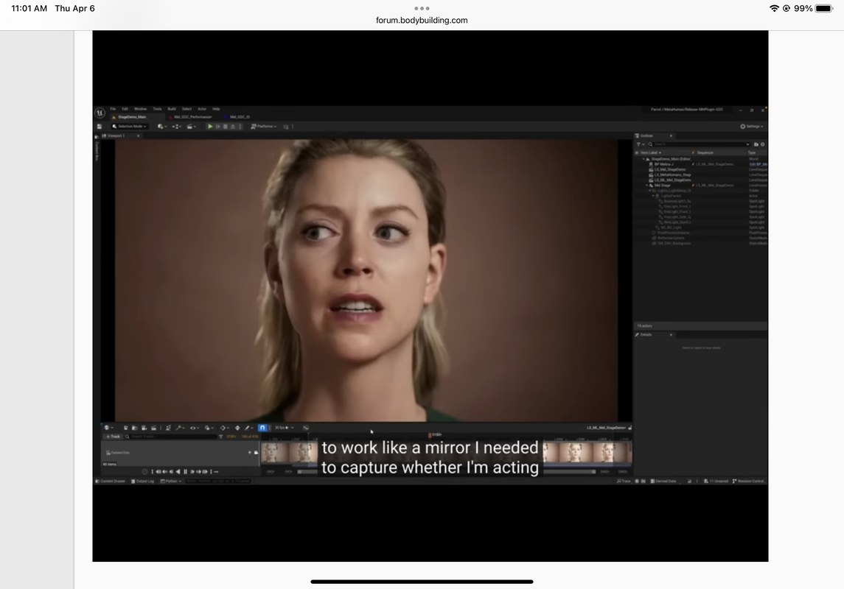Click the Revision Control status button
This screenshot has width=844, height=589.
[749, 481]
